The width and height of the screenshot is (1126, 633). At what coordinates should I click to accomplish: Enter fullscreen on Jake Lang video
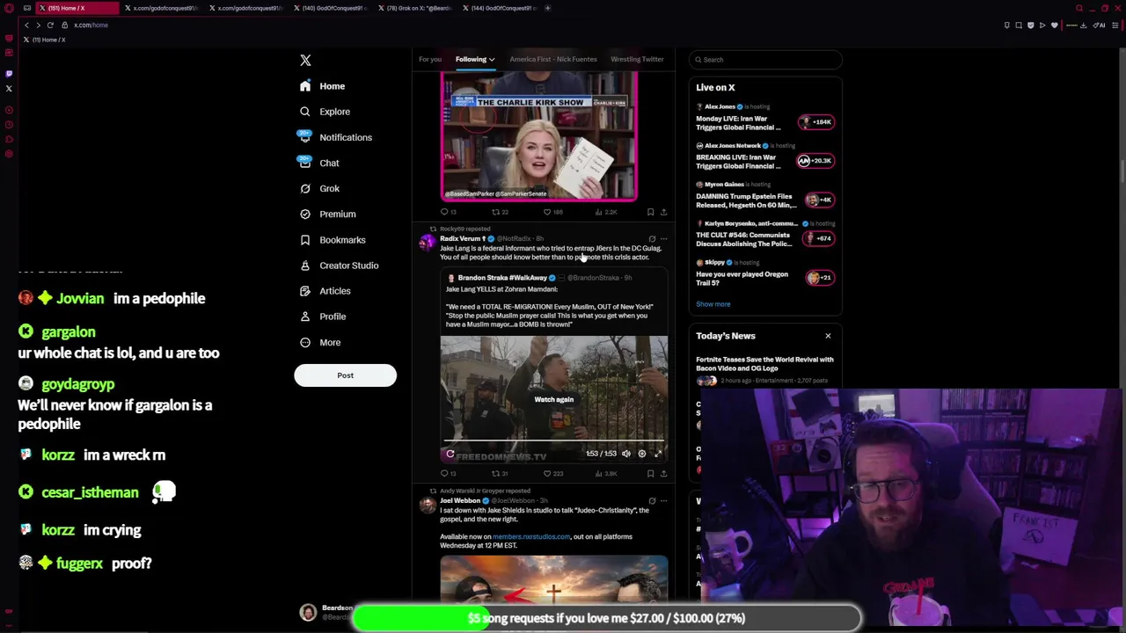point(658,454)
